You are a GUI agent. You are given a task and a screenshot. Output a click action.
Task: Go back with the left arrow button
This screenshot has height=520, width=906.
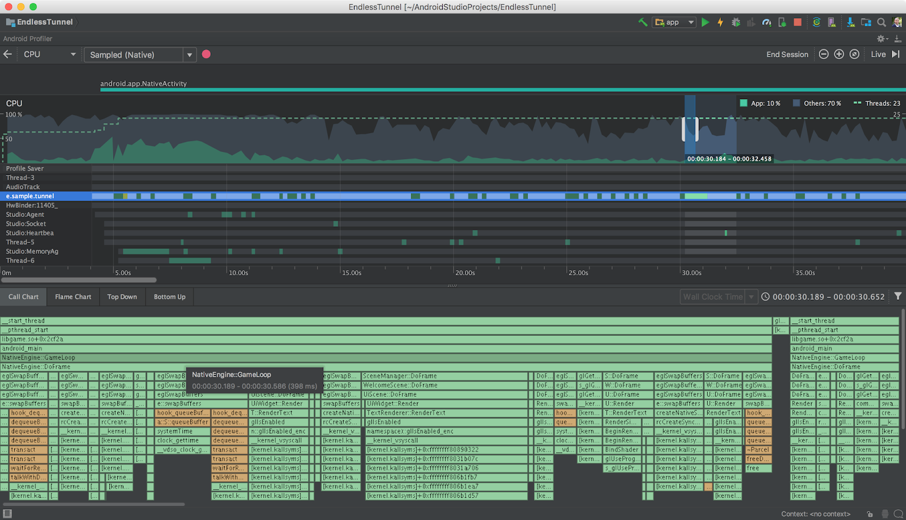(x=8, y=54)
